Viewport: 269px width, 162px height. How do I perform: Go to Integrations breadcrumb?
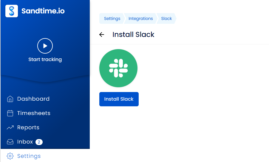click(x=141, y=18)
